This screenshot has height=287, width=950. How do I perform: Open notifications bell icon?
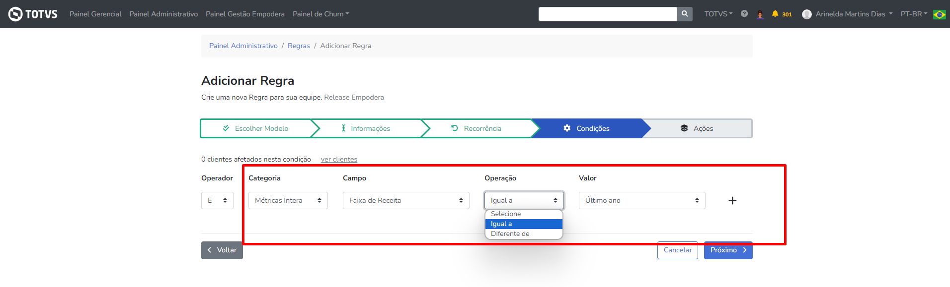(x=775, y=14)
